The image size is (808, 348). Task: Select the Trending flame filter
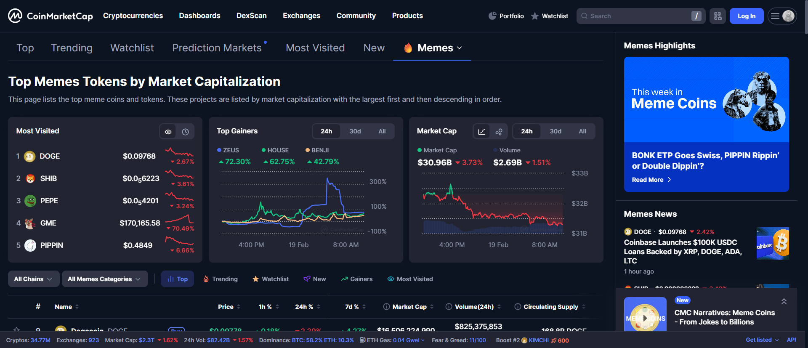click(x=221, y=279)
